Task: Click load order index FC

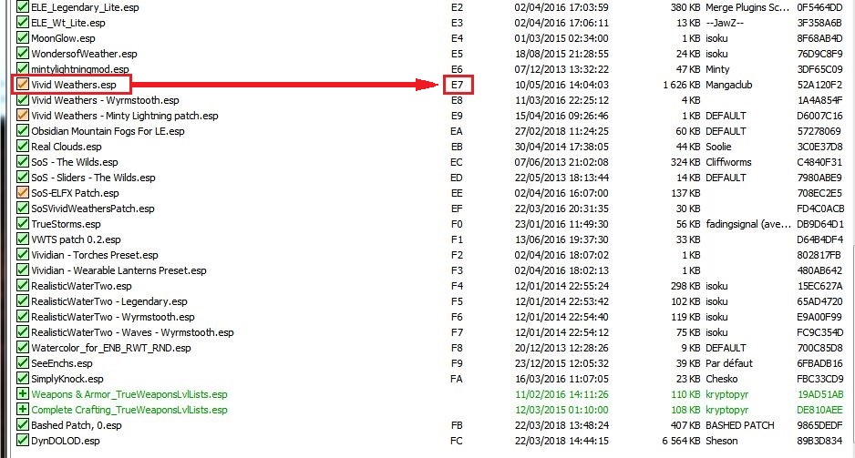Action: coord(457,441)
